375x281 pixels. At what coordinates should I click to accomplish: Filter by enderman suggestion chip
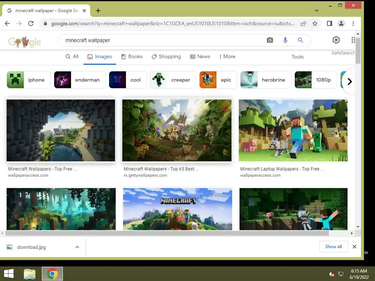click(x=79, y=80)
